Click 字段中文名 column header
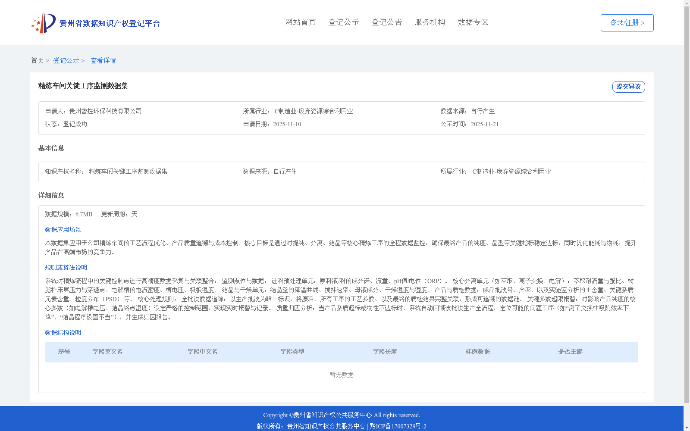690x431 pixels. (x=203, y=352)
